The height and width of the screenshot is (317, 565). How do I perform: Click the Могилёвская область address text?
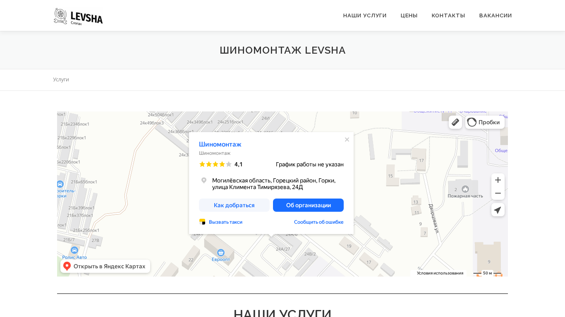274,184
